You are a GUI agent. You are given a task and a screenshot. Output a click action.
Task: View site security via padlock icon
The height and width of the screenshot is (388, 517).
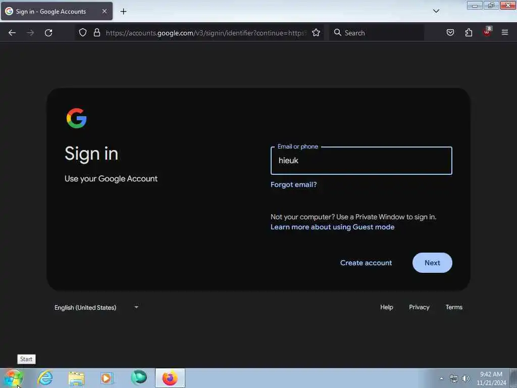(x=96, y=32)
